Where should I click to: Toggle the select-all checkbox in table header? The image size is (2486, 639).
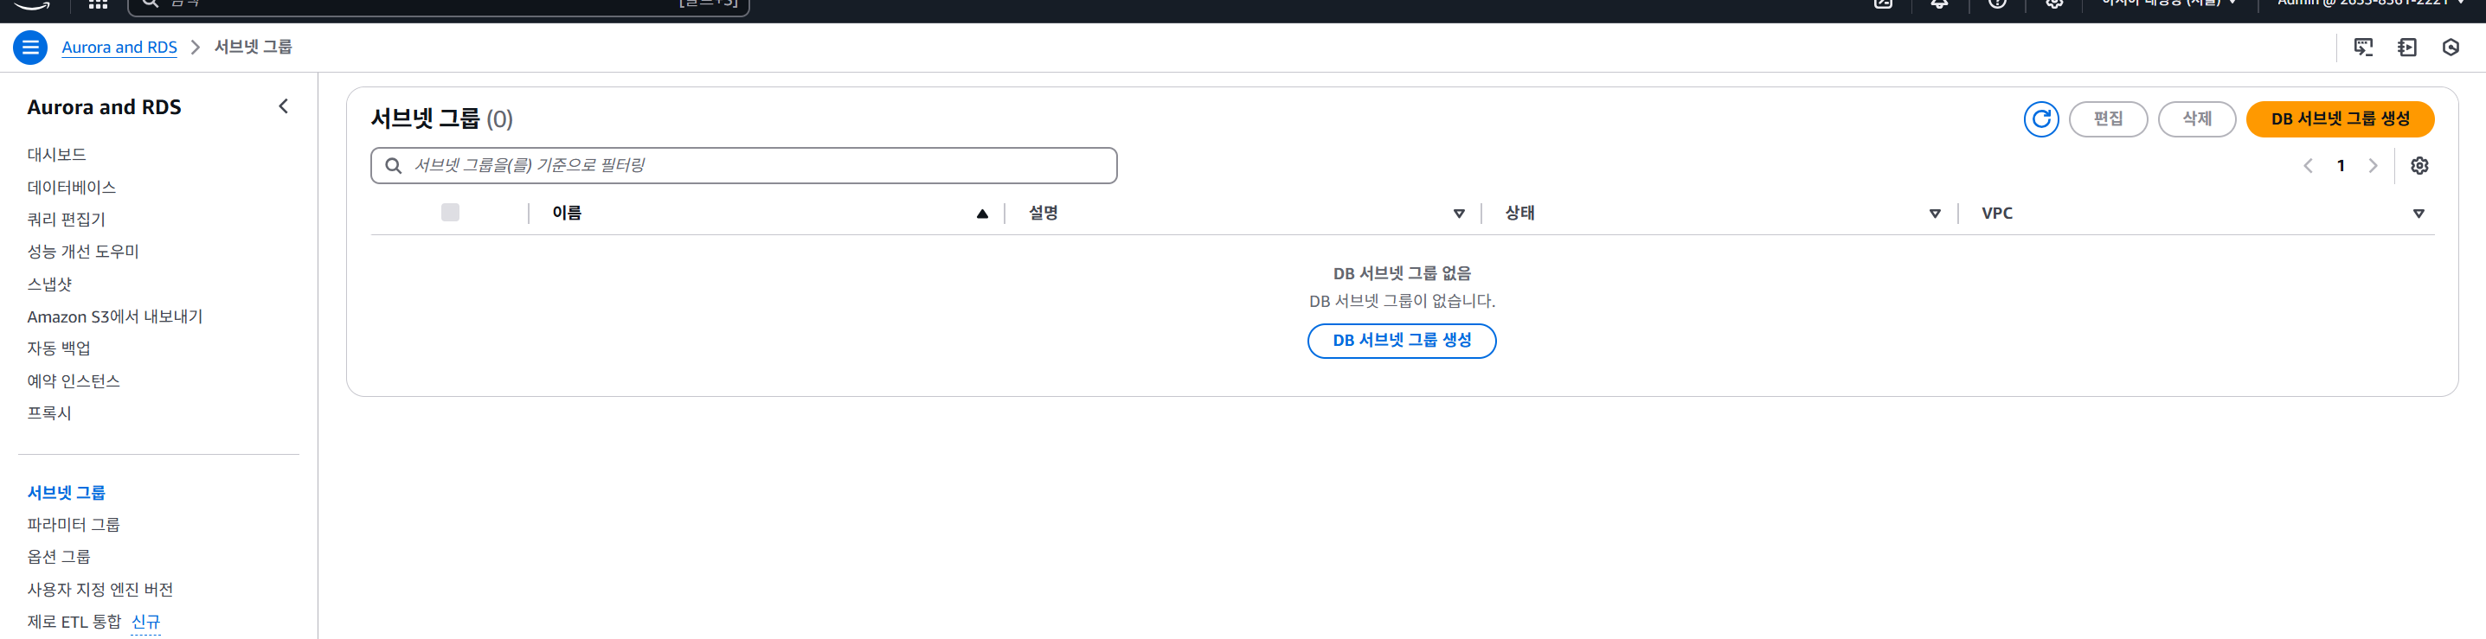click(x=450, y=213)
